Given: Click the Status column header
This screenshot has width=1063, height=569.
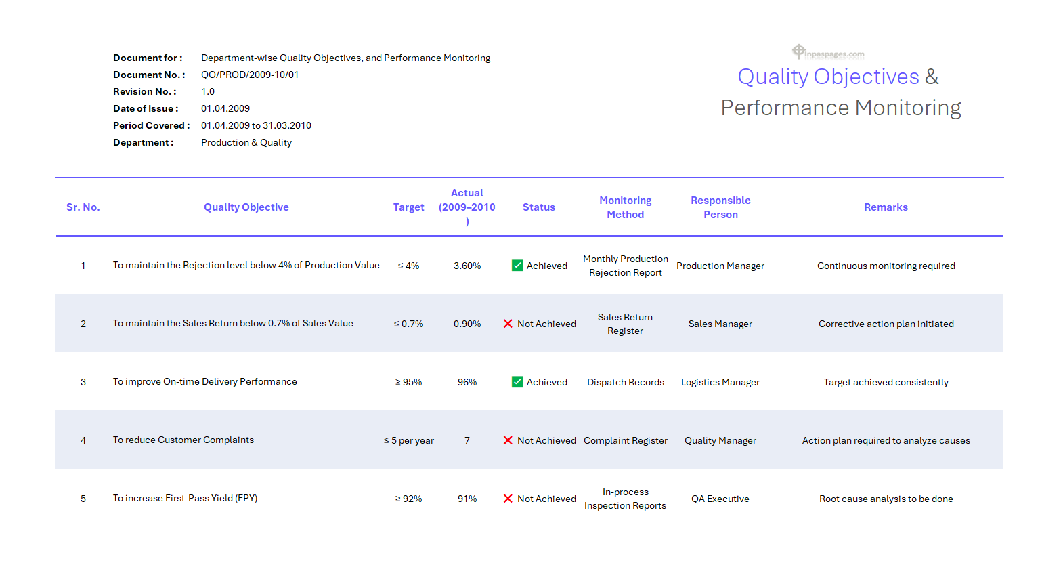Looking at the screenshot, I should (538, 207).
